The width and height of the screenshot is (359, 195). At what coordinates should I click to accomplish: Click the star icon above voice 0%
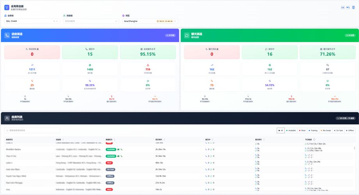pos(148,81)
